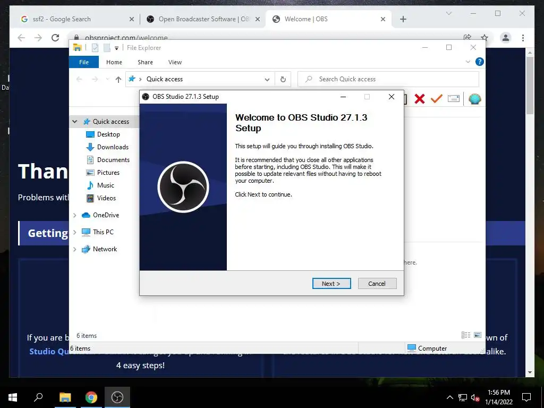Expand the File Explorer ribbon chevron
544x408 pixels.
[x=467, y=62]
